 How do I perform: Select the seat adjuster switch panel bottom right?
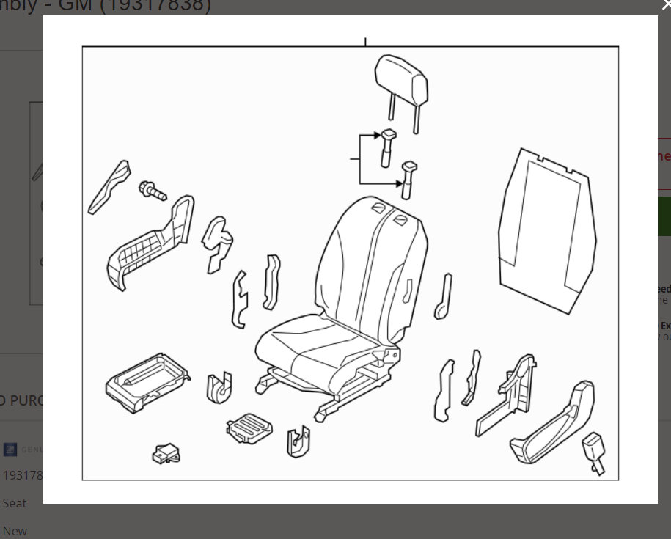[554, 425]
